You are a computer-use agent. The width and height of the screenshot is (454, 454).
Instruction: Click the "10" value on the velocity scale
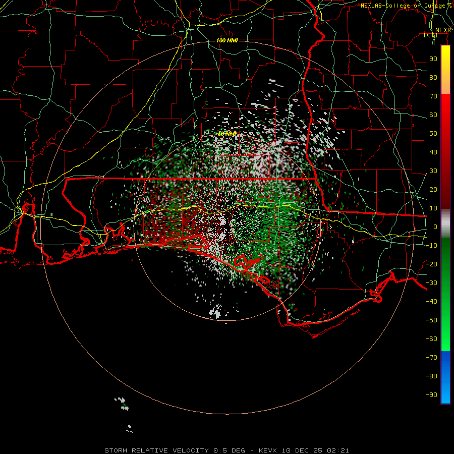pyautogui.click(x=433, y=208)
